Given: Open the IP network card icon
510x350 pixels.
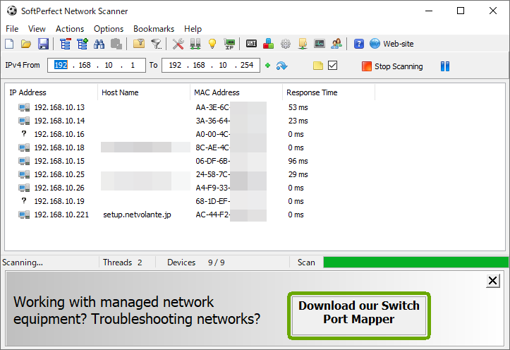Looking at the screenshot, I should 230,44.
